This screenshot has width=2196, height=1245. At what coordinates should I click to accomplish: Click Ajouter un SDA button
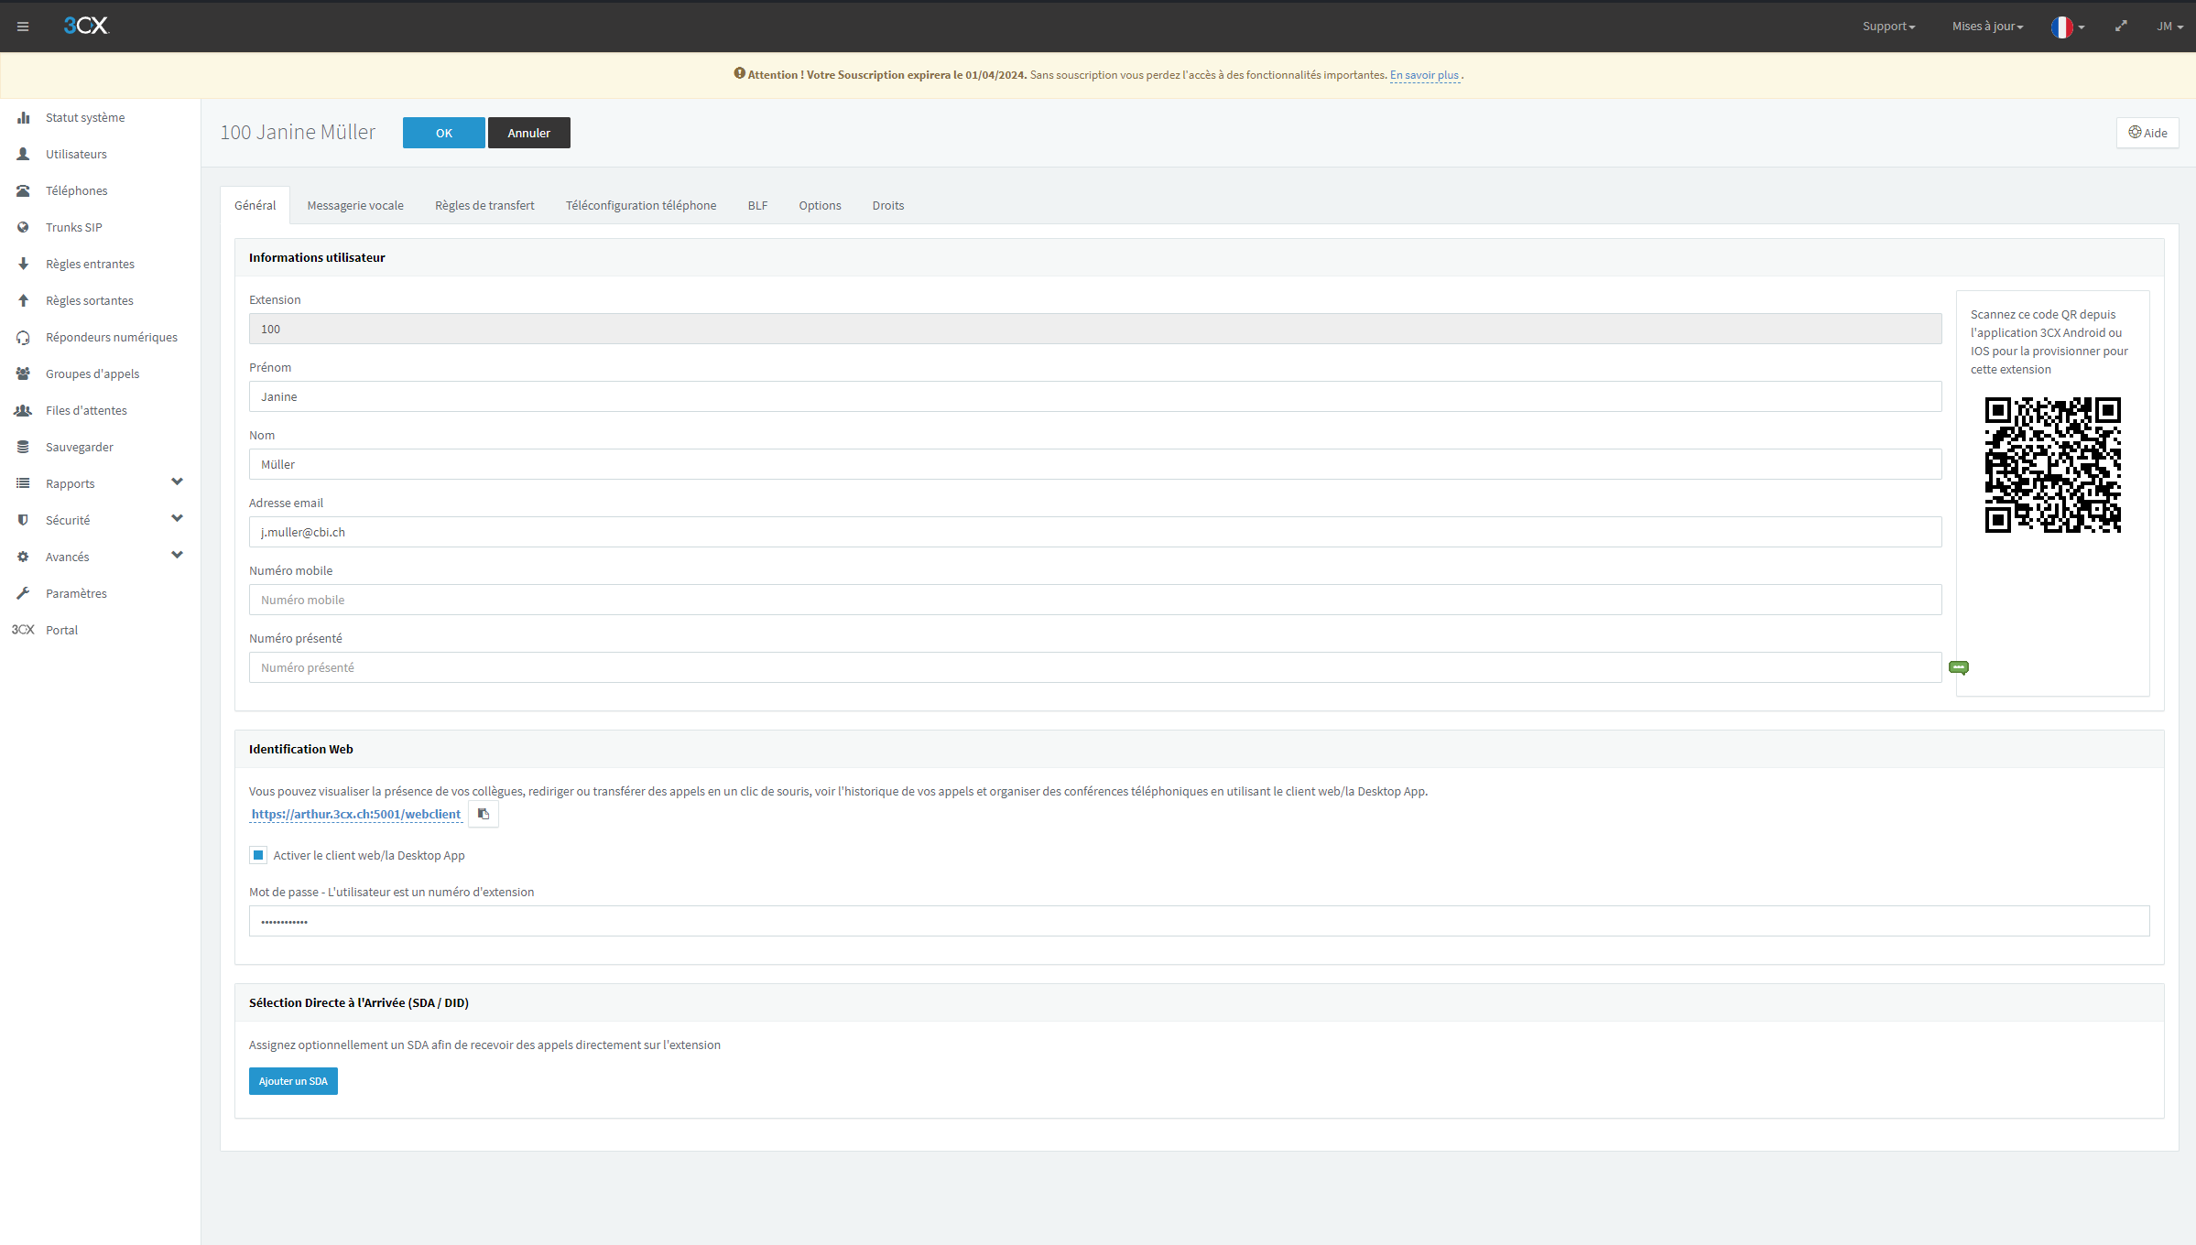[293, 1081]
